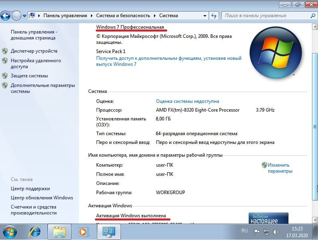The image size is (318, 240).
Task: Click 64-разрядная операционная система value
Action: [196, 134]
